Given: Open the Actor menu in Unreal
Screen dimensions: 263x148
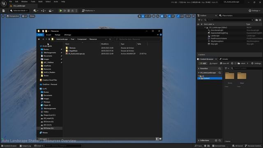Looking at the screenshot, I should tap(56, 2).
